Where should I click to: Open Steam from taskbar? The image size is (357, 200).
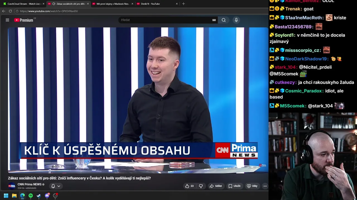pos(39,196)
